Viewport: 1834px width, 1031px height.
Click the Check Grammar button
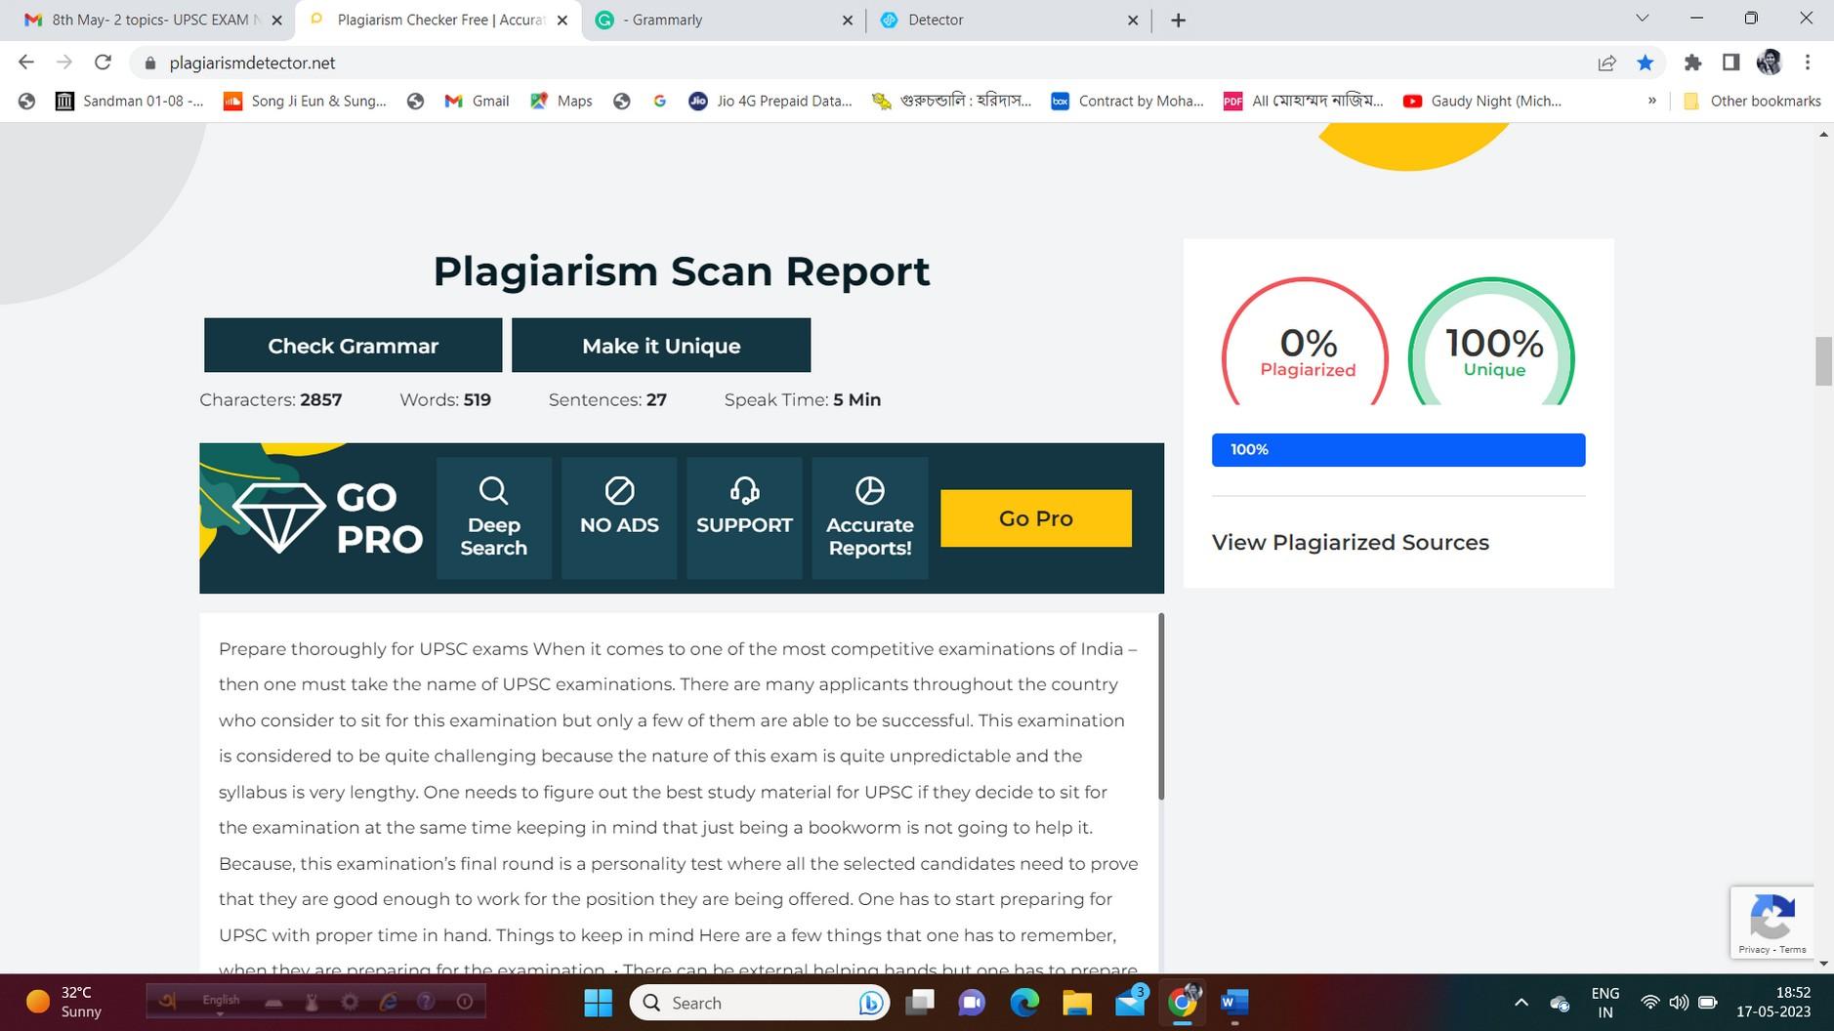353,346
